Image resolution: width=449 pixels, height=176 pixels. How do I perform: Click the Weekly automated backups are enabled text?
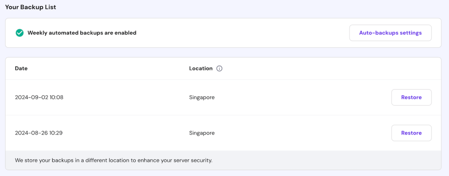(82, 33)
